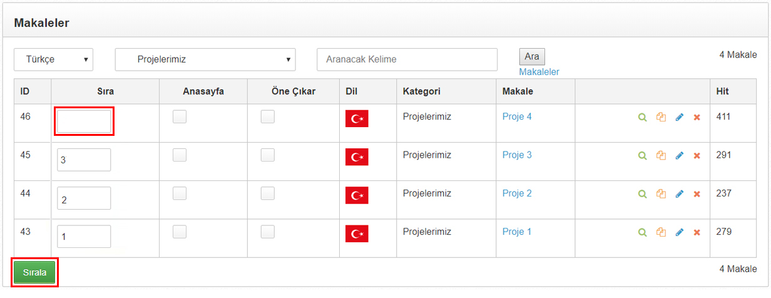The width and height of the screenshot is (771, 298).
Task: Open the Türkçe language dropdown
Action: click(x=53, y=59)
